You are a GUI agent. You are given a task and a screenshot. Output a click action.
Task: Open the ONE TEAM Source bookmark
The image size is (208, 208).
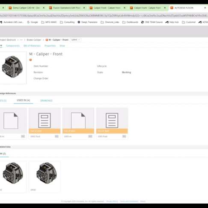152,22
